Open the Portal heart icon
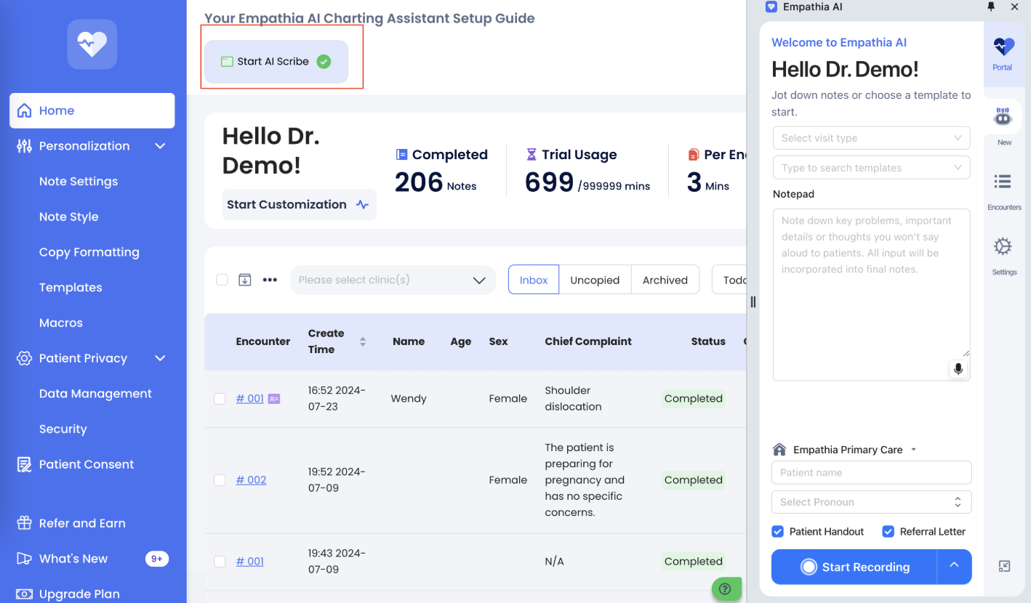Screen dimensions: 1031x603 (x=1003, y=47)
